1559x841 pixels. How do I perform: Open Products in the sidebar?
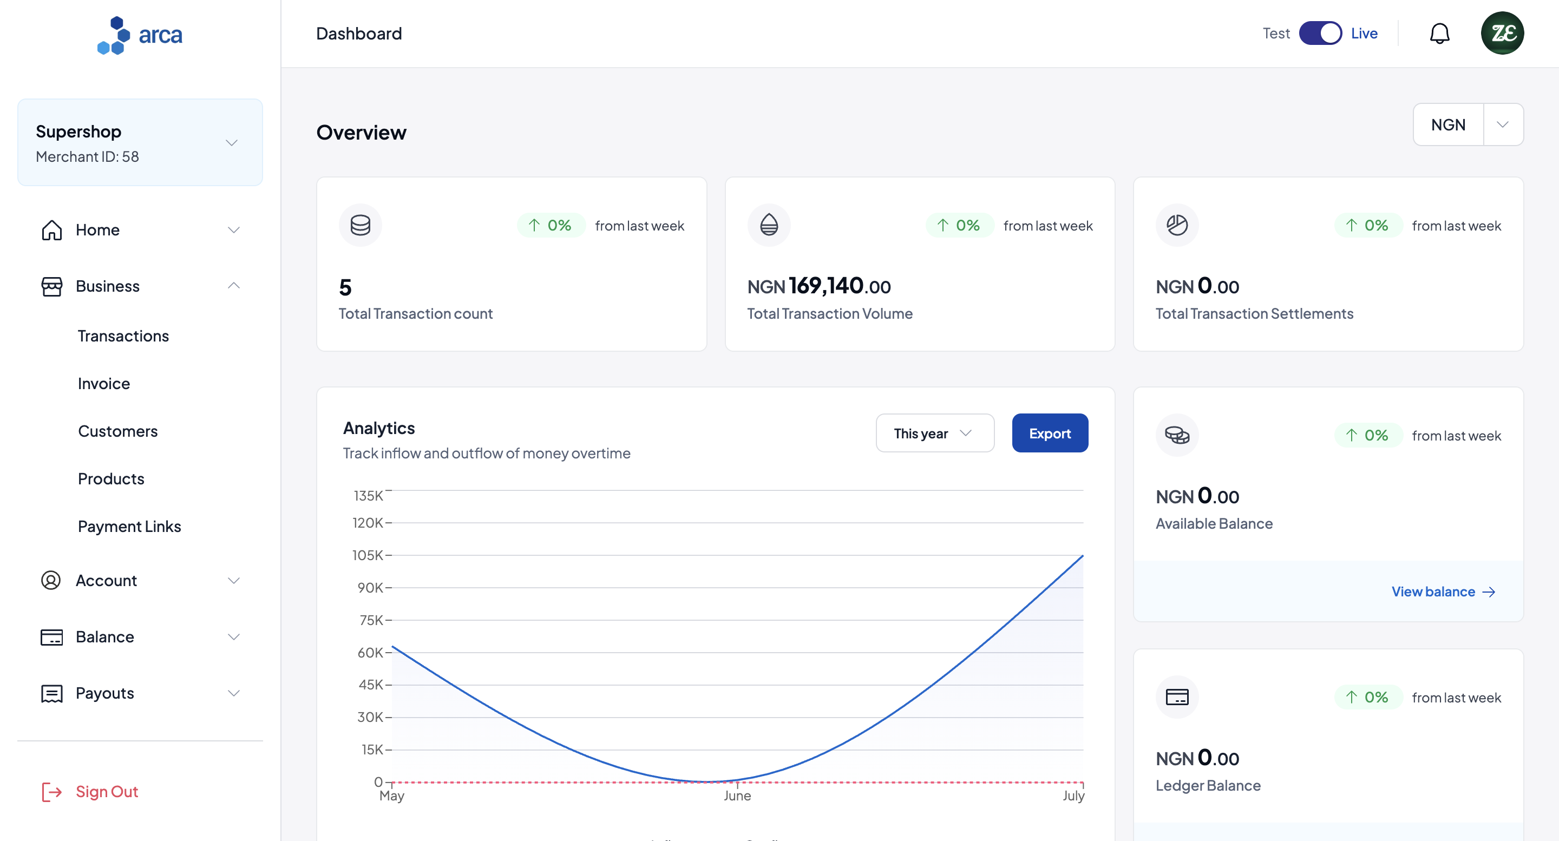point(112,478)
